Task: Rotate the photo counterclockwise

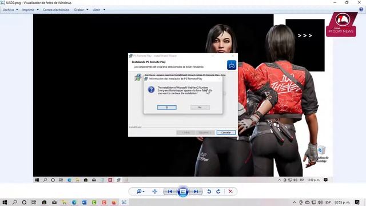Action: tap(209, 192)
